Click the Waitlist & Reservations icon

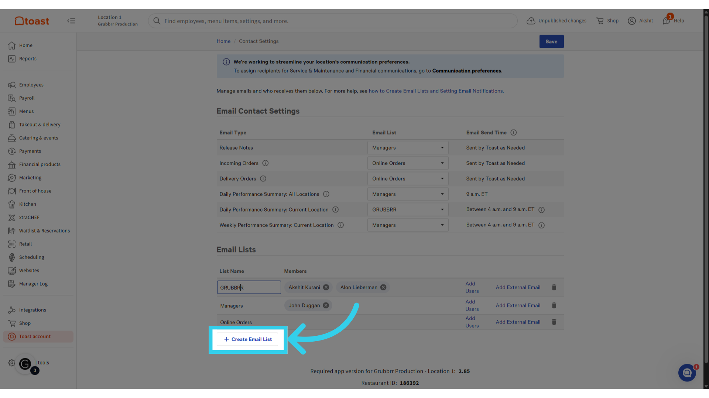coord(12,231)
